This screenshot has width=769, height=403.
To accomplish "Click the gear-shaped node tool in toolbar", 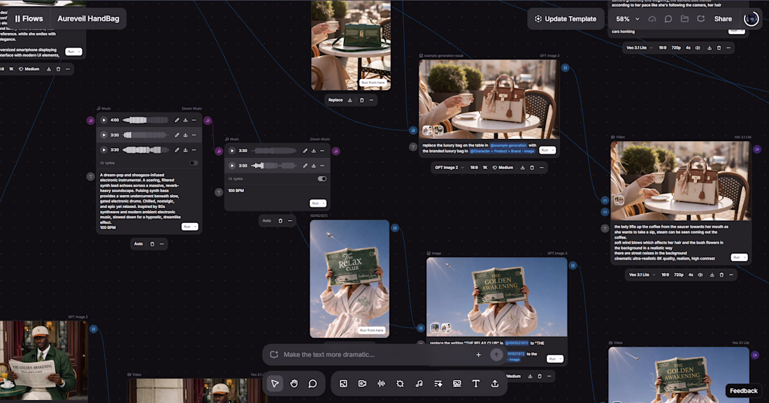I will click(400, 383).
